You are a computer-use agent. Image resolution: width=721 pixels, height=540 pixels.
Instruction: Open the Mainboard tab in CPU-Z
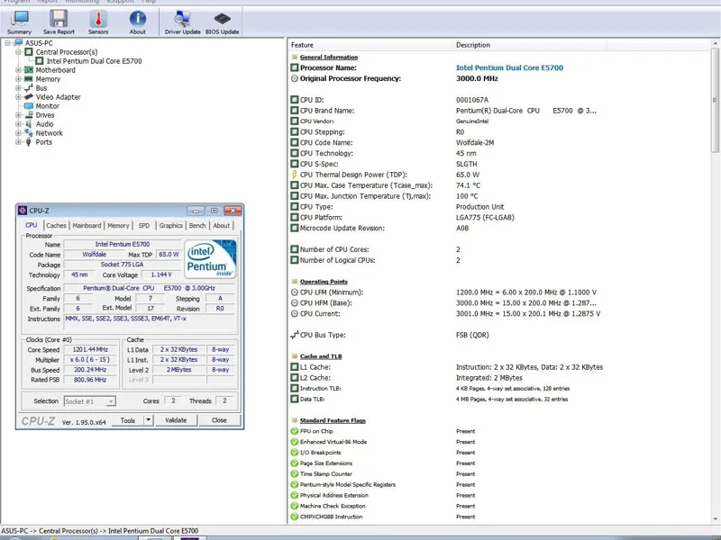[x=87, y=226]
